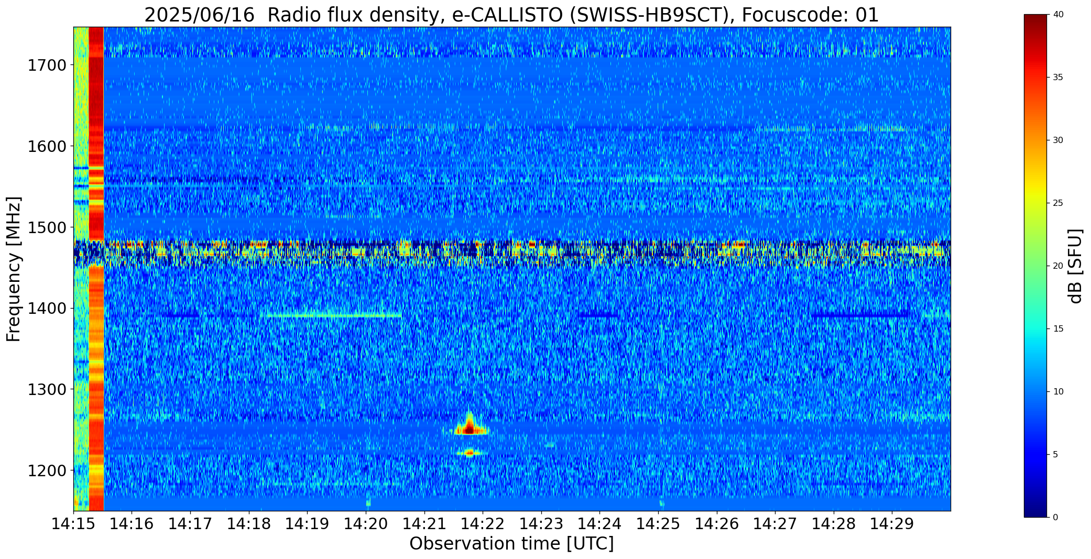Click the colorbar tick label 30

pyautogui.click(x=1058, y=140)
